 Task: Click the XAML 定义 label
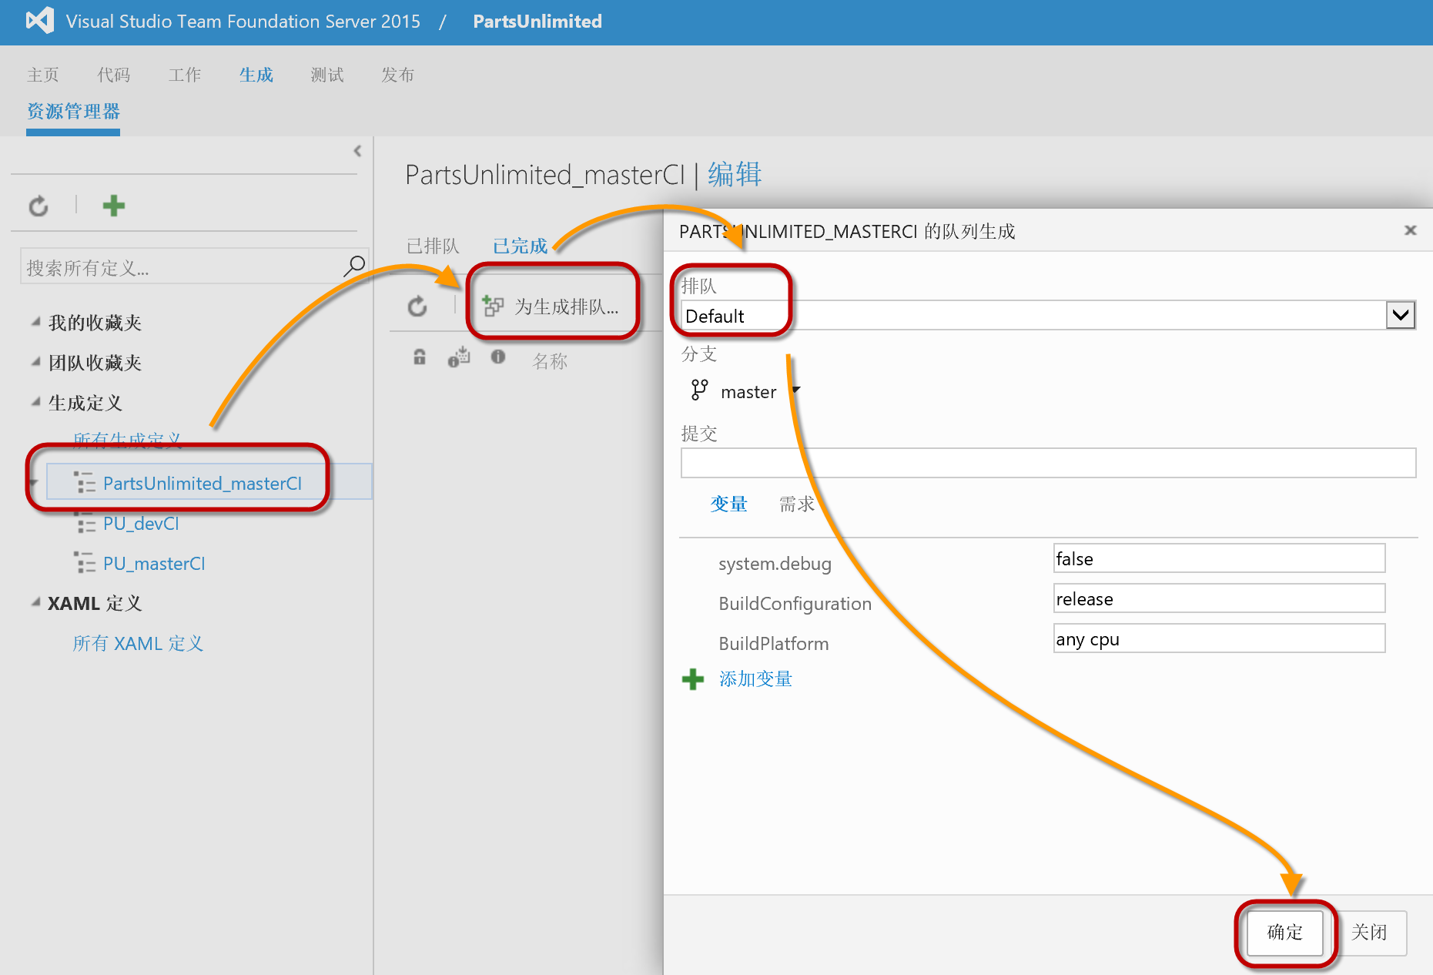click(95, 603)
